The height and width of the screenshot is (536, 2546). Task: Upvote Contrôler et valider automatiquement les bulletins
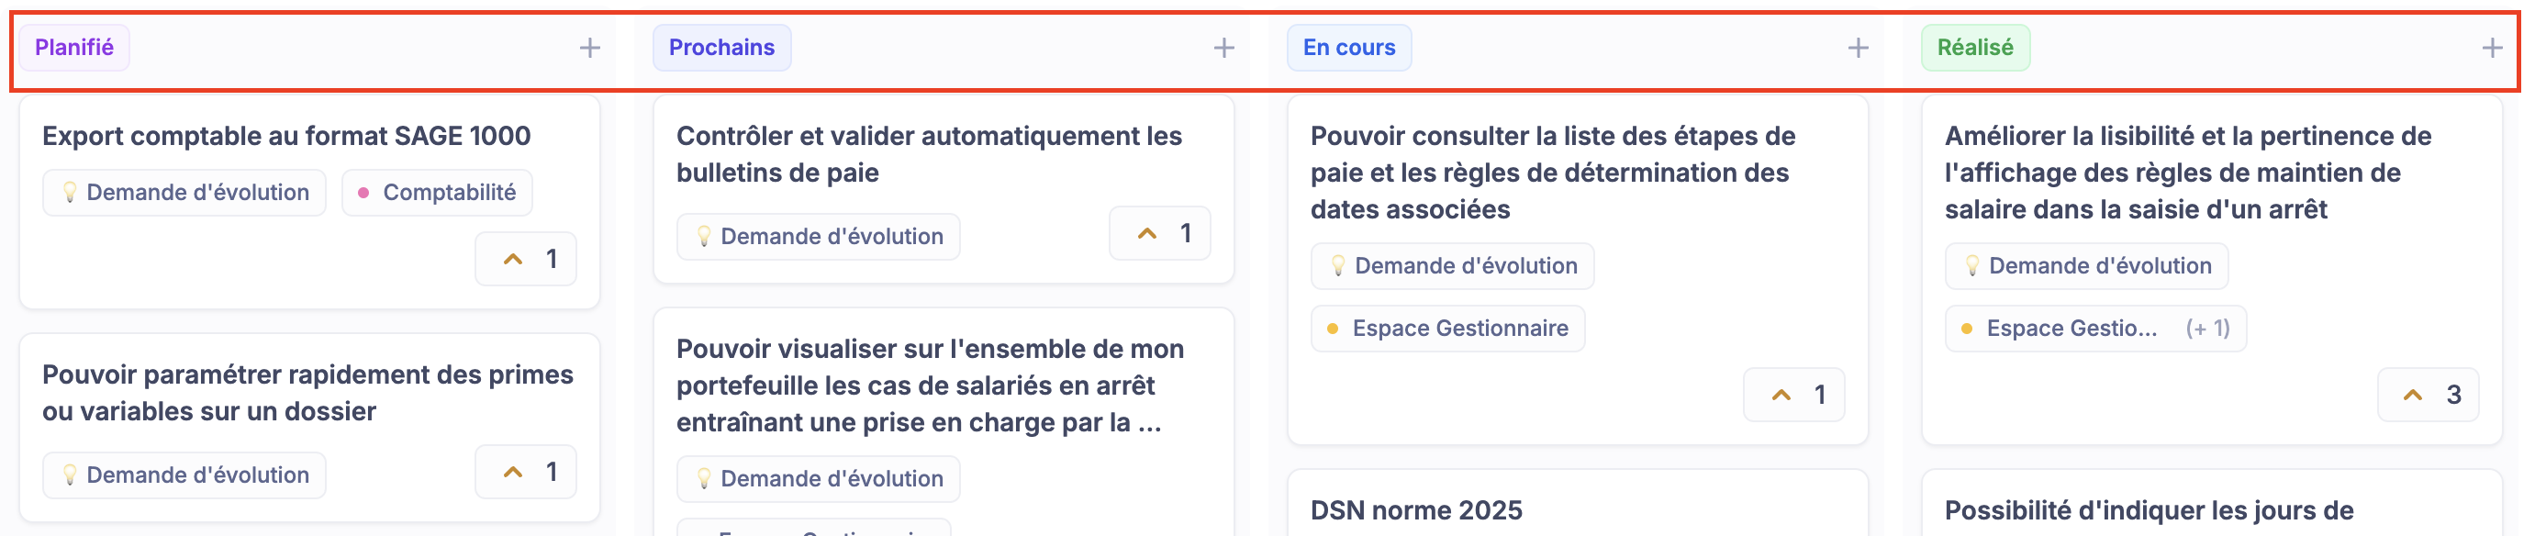pyautogui.click(x=1159, y=233)
